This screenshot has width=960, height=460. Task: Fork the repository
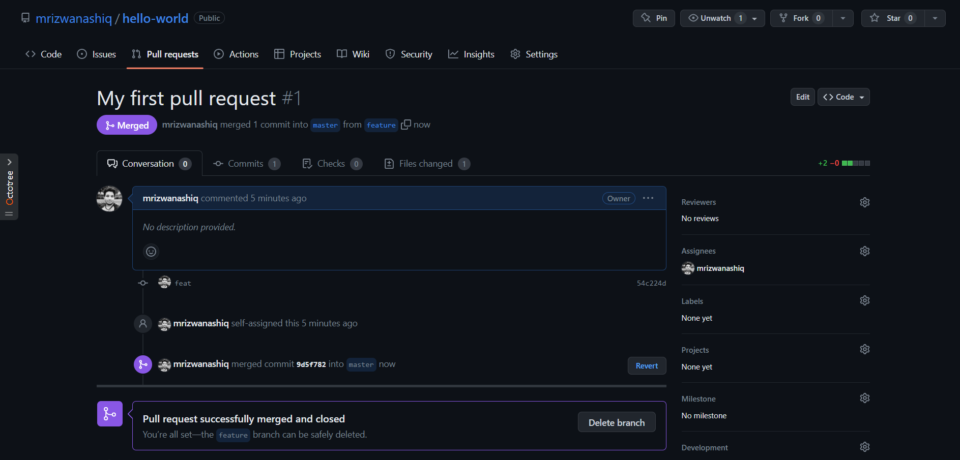pos(801,18)
